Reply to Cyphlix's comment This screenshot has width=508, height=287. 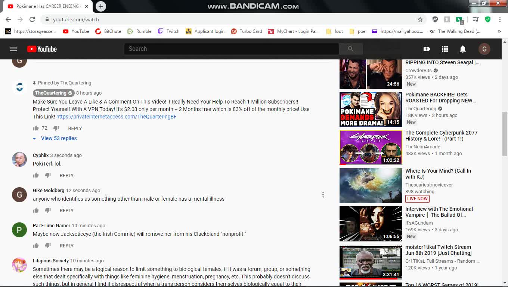point(66,175)
